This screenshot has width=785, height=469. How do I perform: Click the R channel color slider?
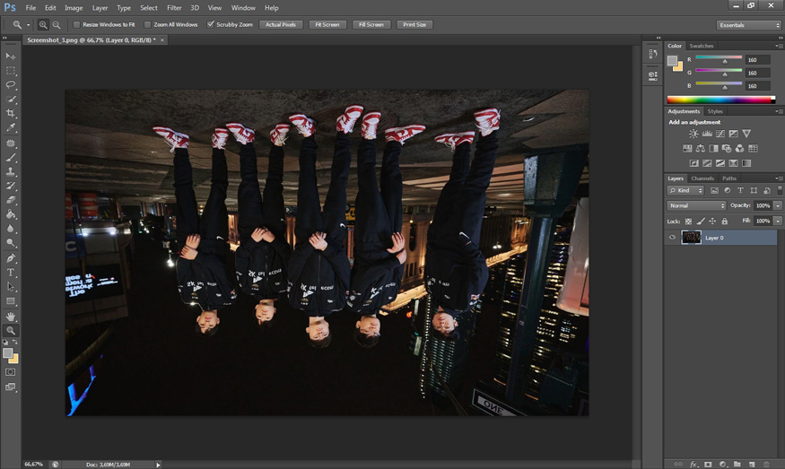pos(719,59)
